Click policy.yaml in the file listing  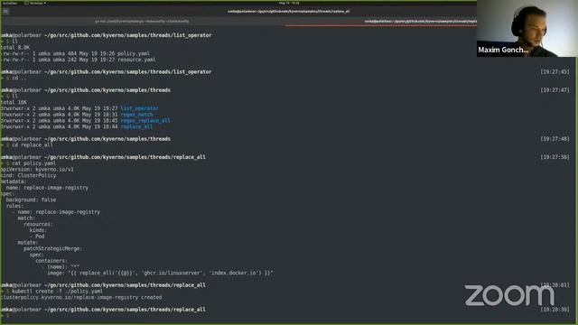[x=134, y=53]
